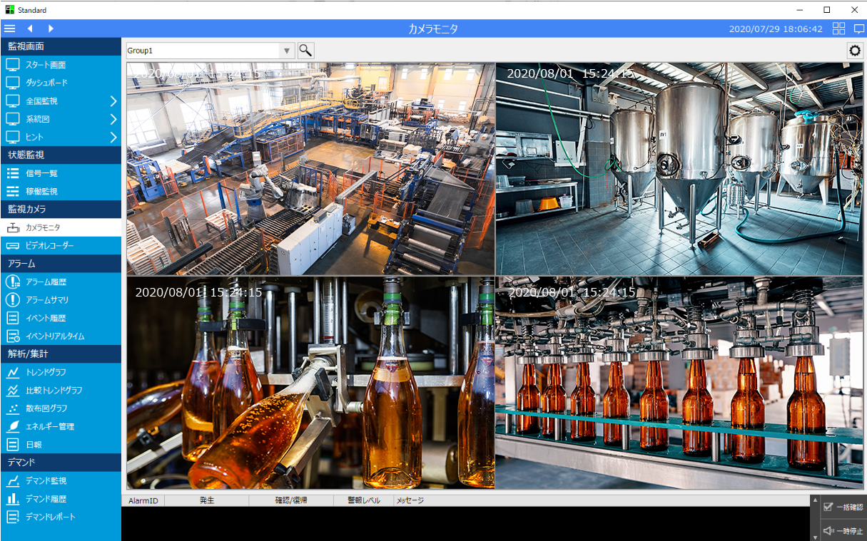Open the Group1 camera group dropdown
The width and height of the screenshot is (867, 541).
(286, 51)
